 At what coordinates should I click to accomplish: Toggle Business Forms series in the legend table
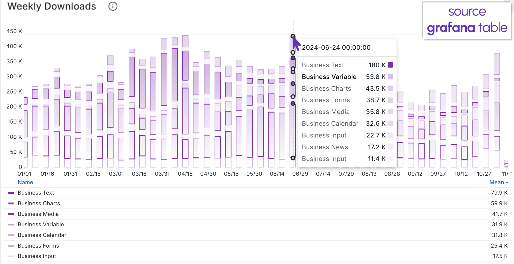pyautogui.click(x=38, y=246)
